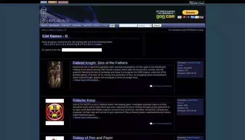Open the FORUMS menu
The width and height of the screenshot is (245, 140).
click(x=77, y=26)
